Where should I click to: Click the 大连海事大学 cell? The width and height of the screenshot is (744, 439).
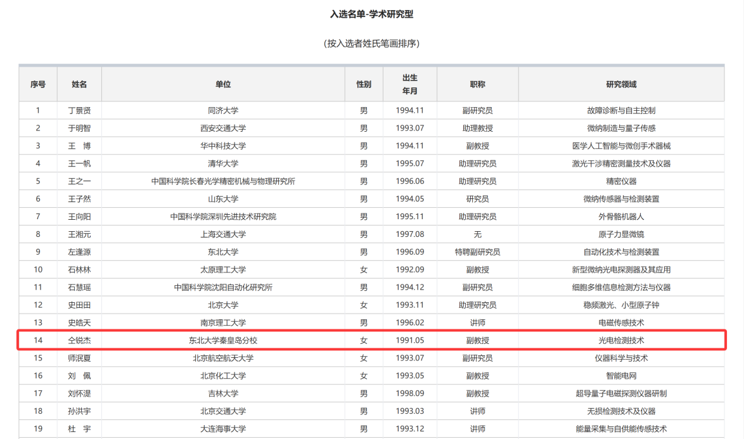click(x=223, y=429)
